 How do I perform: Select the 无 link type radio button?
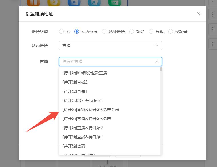pyautogui.click(x=61, y=32)
